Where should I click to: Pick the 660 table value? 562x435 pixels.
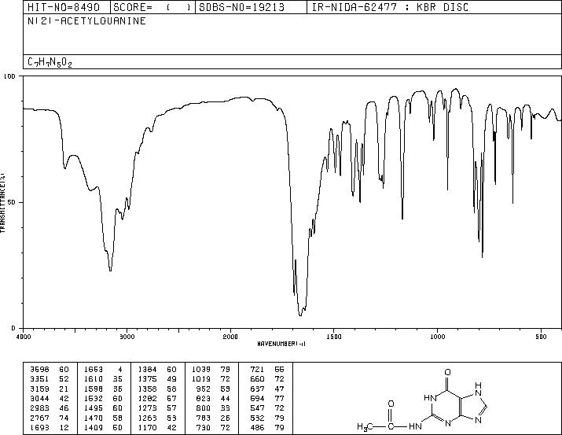pos(257,378)
